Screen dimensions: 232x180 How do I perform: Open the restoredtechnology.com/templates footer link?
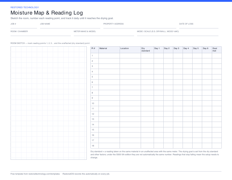point(44,174)
